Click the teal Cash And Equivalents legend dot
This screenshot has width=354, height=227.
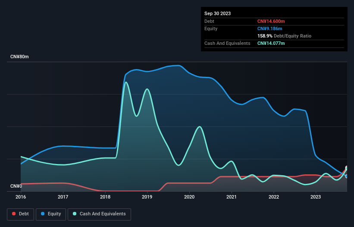coord(75,214)
